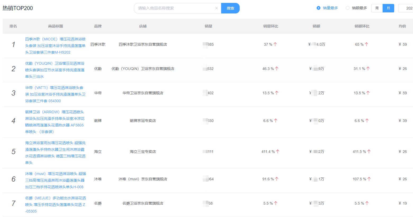Click the red up arrow next to 37%

(x=276, y=44)
